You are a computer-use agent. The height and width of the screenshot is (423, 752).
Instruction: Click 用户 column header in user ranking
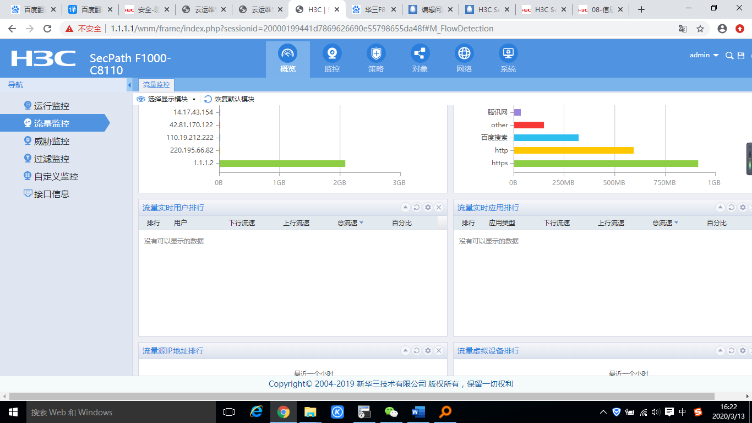click(x=181, y=223)
